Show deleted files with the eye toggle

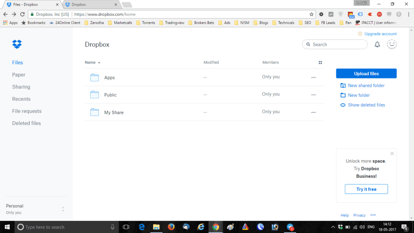[x=343, y=105]
